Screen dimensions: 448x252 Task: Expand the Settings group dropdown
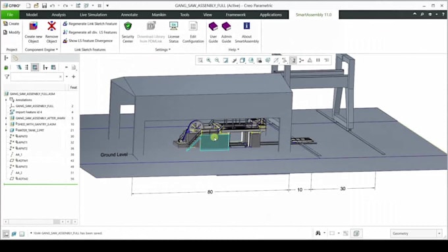(163, 49)
